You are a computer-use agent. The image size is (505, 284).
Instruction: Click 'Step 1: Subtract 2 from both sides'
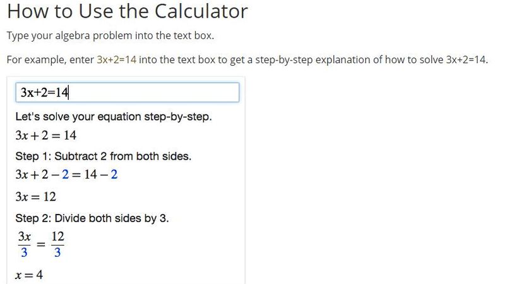tap(104, 156)
